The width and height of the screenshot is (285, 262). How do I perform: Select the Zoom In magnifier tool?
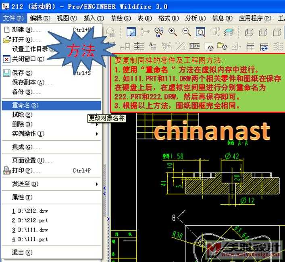click(172, 32)
